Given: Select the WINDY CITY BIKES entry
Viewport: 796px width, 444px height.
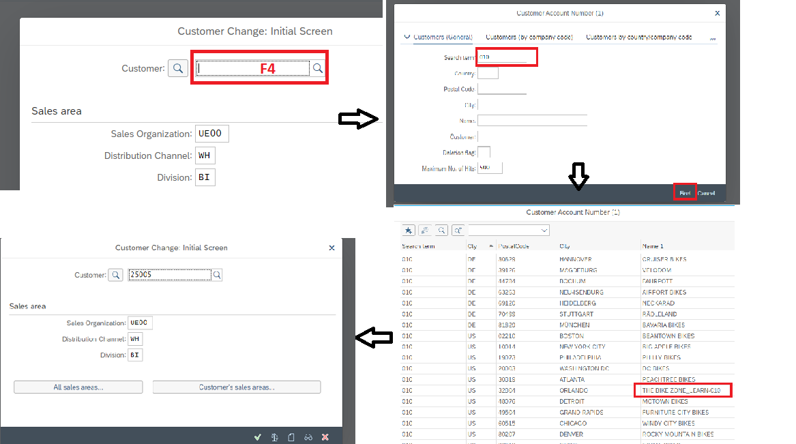Looking at the screenshot, I should pyautogui.click(x=668, y=424).
